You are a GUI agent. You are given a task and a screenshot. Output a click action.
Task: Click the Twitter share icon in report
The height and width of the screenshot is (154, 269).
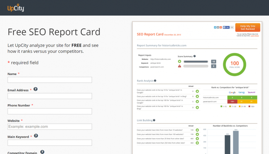point(215,27)
